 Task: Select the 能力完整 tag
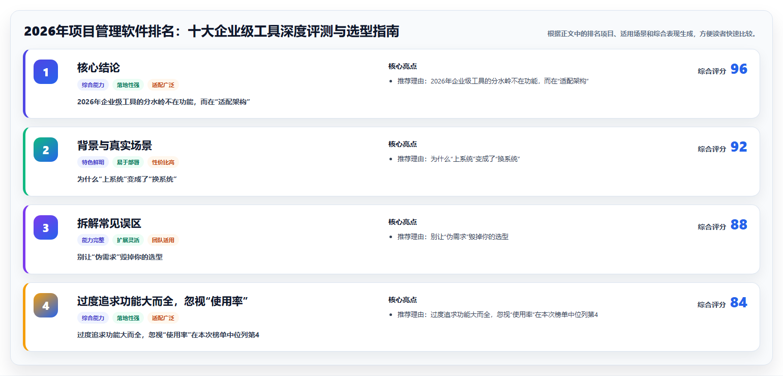[93, 240]
